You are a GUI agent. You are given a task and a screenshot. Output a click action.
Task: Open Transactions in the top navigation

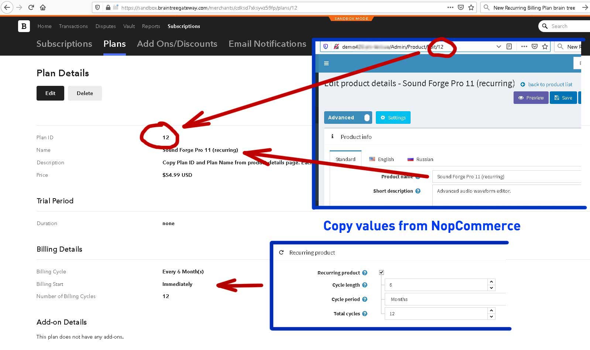(73, 26)
